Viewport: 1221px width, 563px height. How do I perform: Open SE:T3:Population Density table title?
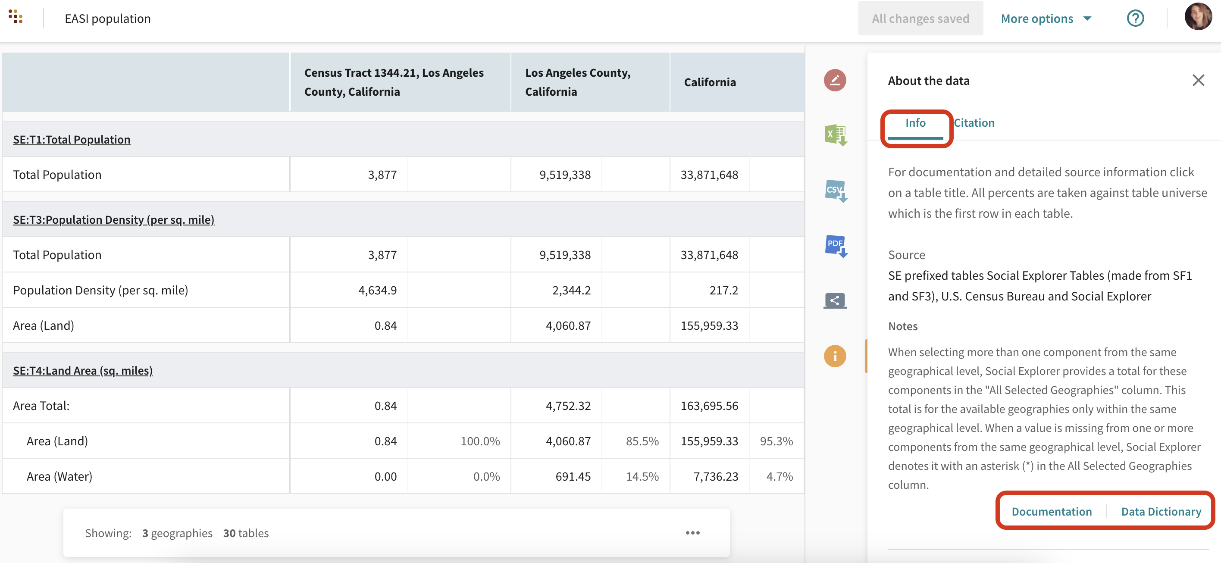point(113,219)
